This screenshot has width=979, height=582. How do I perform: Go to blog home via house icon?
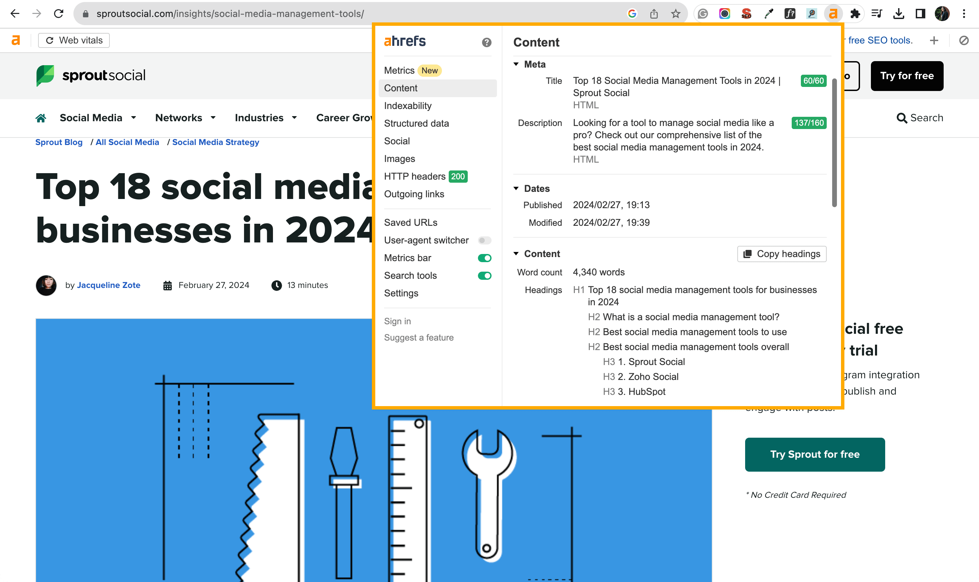[41, 118]
